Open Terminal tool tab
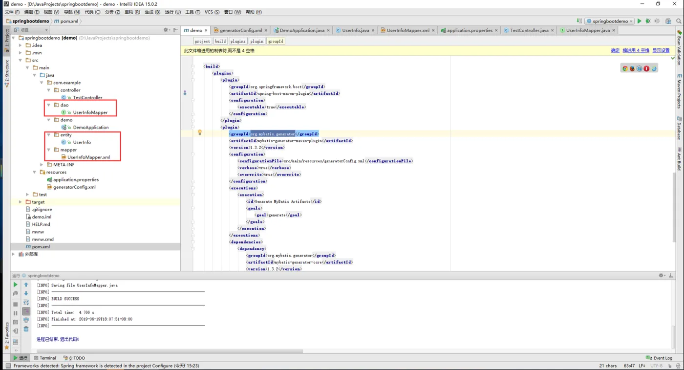Viewport: 684px width, 370px height. pyautogui.click(x=45, y=358)
